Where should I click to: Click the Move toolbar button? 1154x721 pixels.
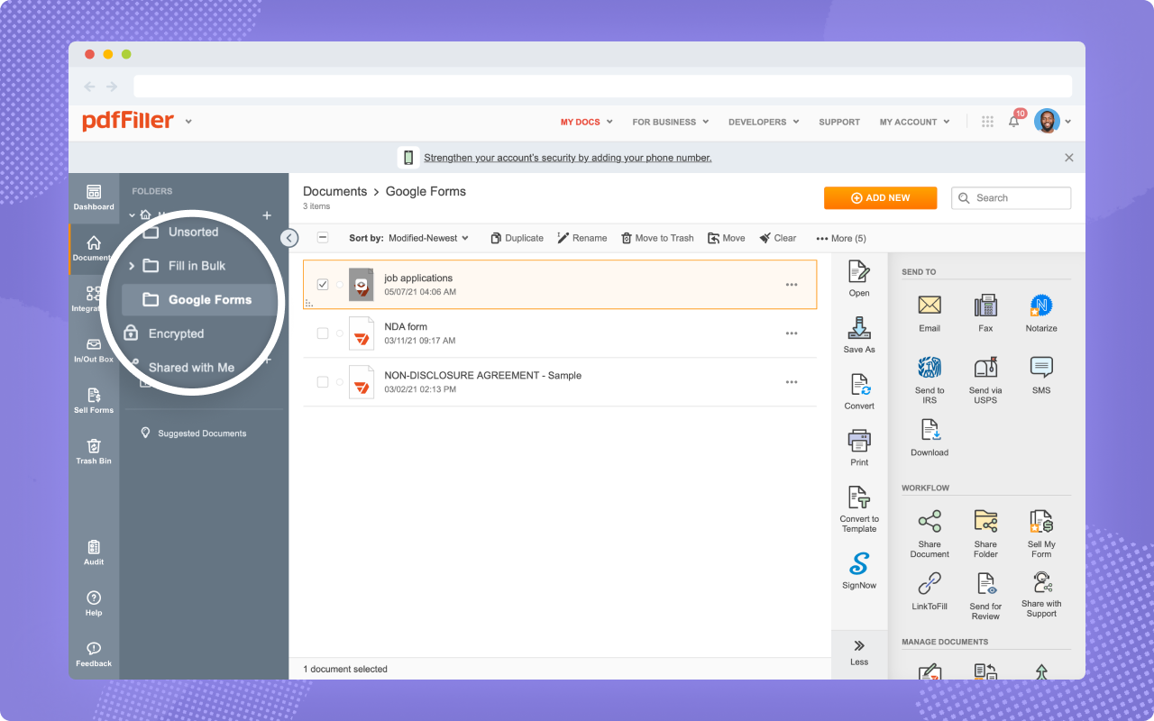click(726, 238)
